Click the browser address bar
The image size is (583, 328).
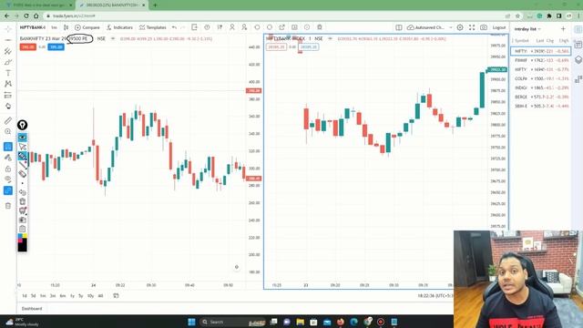(275, 16)
